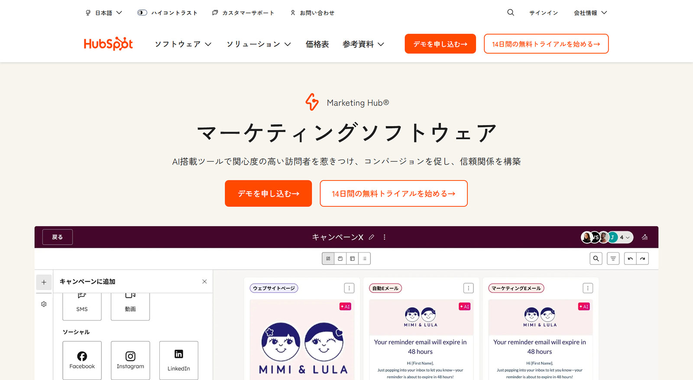Click the Marketing Hub bolt icon
This screenshot has height=380, width=693.
[312, 102]
